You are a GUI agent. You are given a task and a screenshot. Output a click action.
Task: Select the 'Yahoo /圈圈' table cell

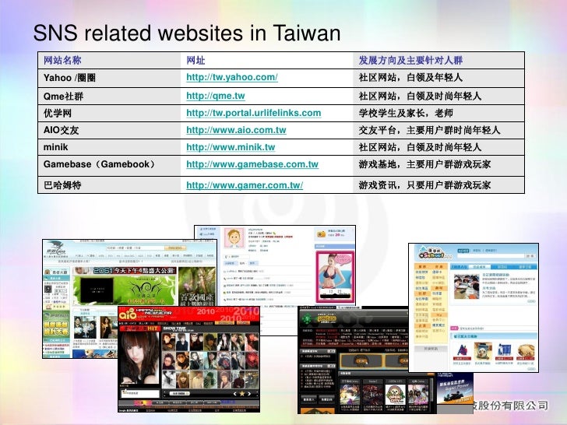tap(109, 78)
